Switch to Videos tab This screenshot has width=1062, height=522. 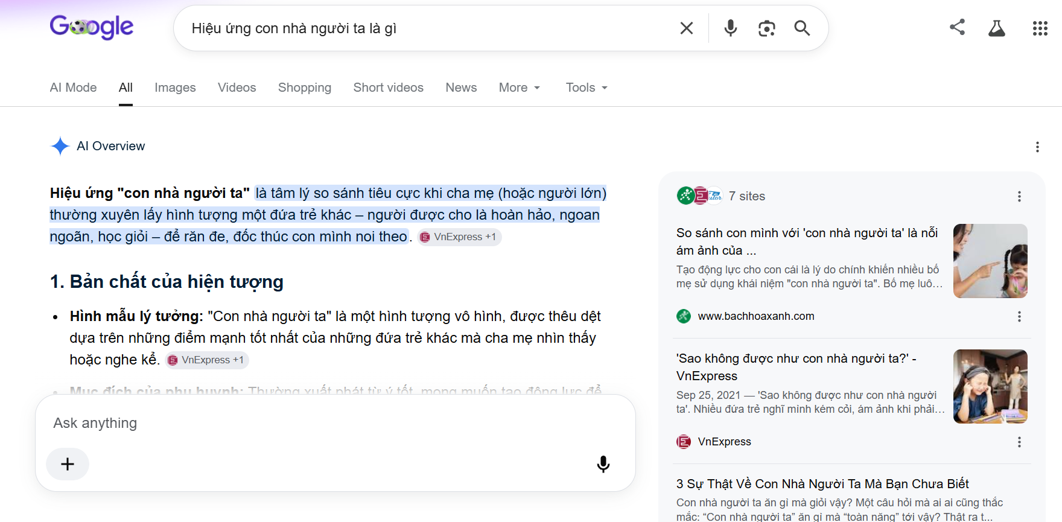pos(237,88)
